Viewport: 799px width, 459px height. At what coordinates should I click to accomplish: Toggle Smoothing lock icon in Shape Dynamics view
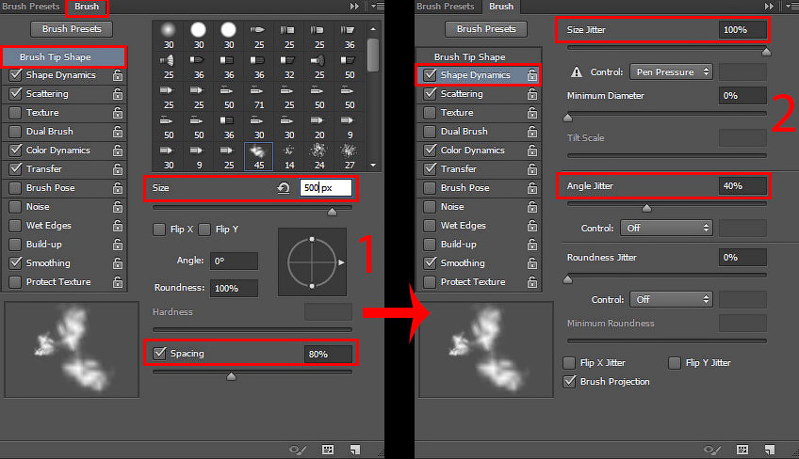tap(532, 263)
